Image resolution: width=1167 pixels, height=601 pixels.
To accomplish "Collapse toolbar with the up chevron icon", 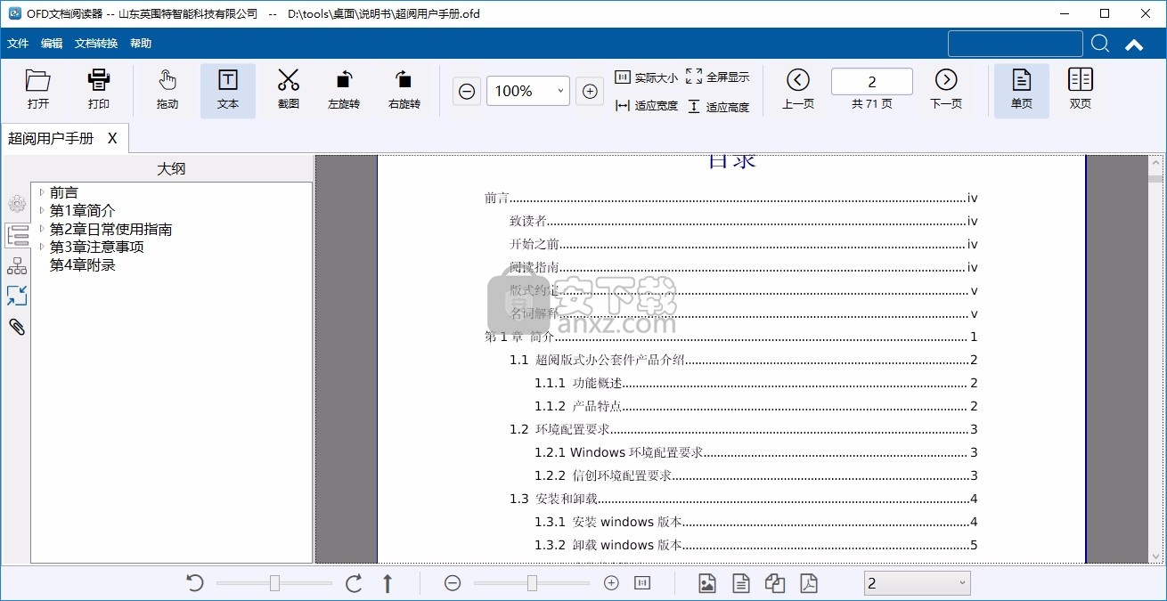I will click(1134, 45).
